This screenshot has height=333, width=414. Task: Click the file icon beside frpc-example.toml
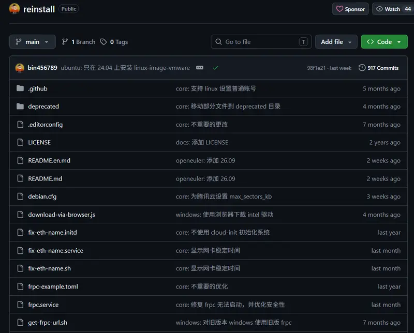point(20,286)
